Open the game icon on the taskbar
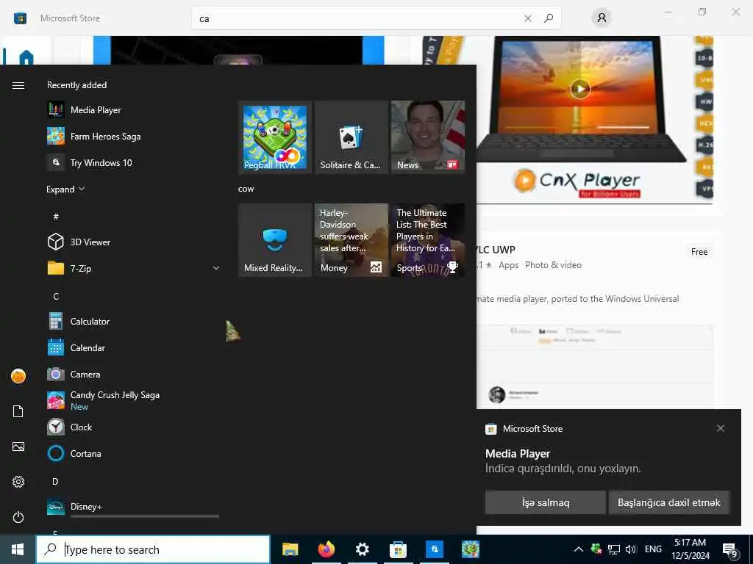Image resolution: width=753 pixels, height=564 pixels. point(471,549)
